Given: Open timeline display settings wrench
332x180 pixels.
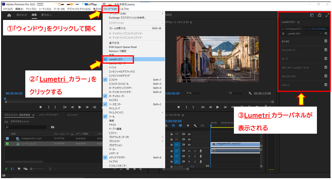Looking at the screenshot, I should pos(195,125).
